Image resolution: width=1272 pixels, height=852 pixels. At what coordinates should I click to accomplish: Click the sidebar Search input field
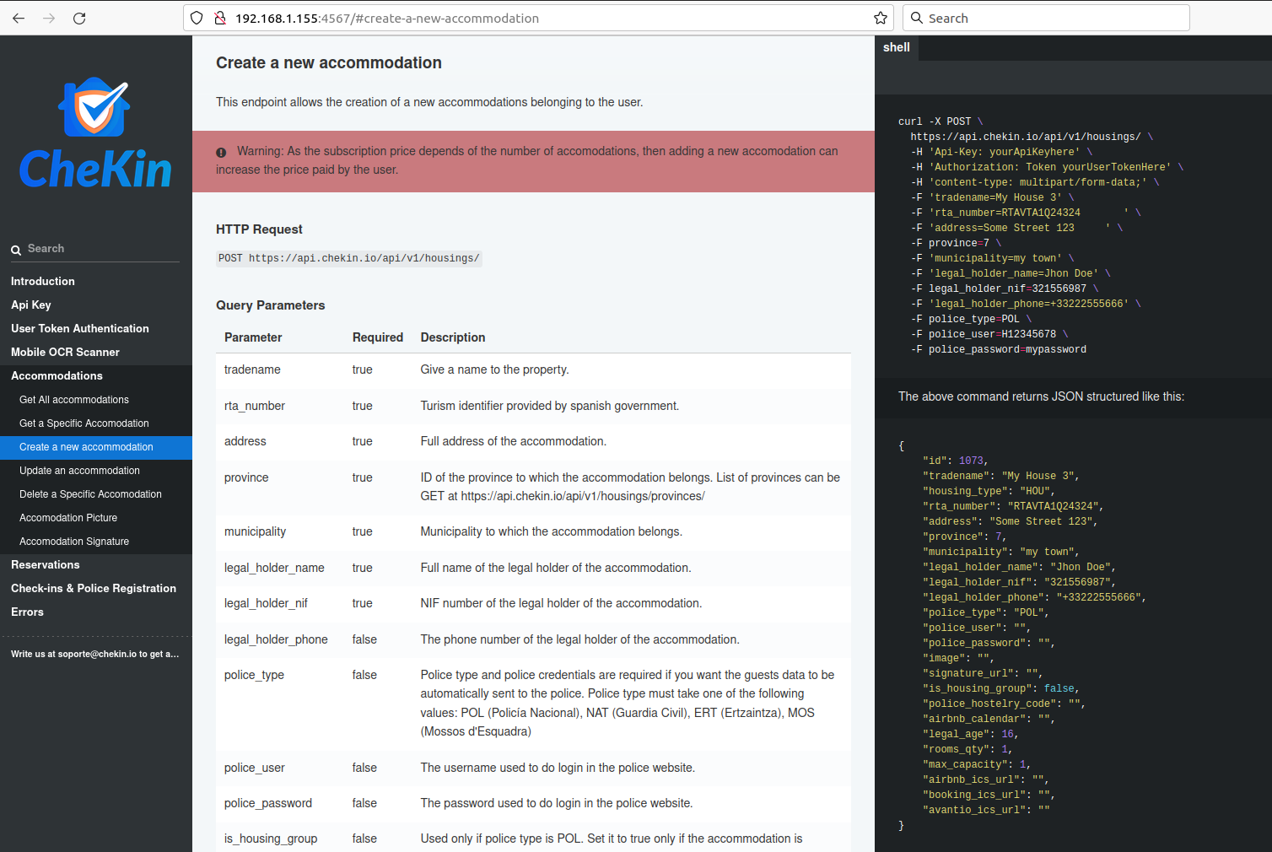tap(101, 249)
